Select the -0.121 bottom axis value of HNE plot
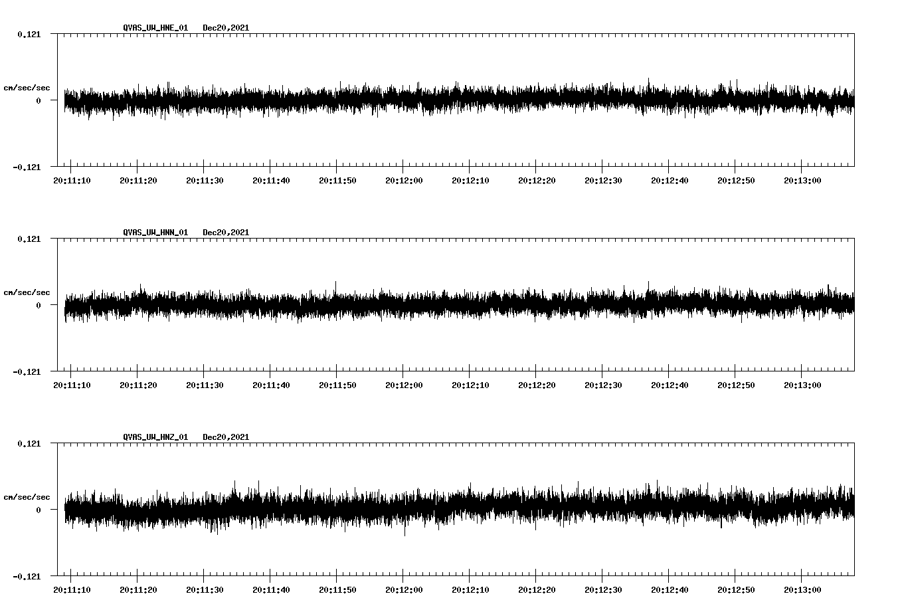This screenshot has width=902, height=614. coord(27,167)
